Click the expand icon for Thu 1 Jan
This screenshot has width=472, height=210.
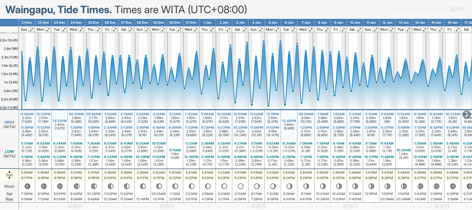pyautogui.click(x=212, y=30)
